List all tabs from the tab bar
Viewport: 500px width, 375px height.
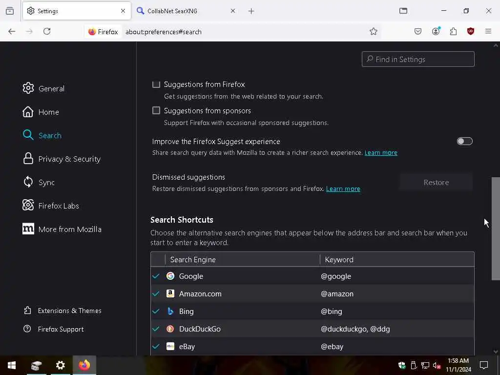pyautogui.click(x=403, y=11)
